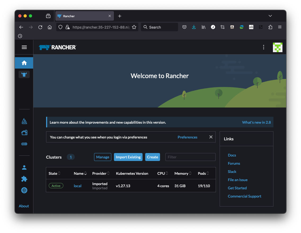The width and height of the screenshot is (301, 233).
Task: Click the screenshot crop extension icon
Action: coord(223,27)
